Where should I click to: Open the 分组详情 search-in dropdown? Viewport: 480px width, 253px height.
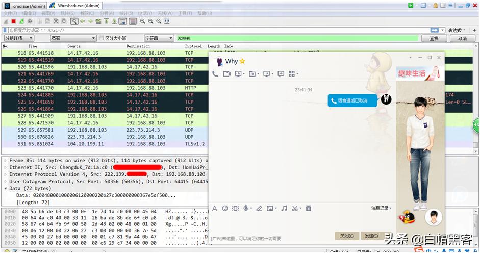[19, 38]
